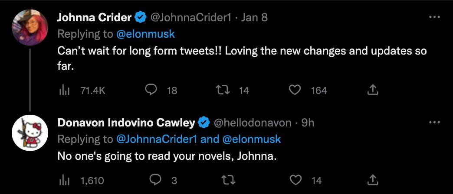View analytics for Donavon's 1,610 views reply

tap(64, 180)
